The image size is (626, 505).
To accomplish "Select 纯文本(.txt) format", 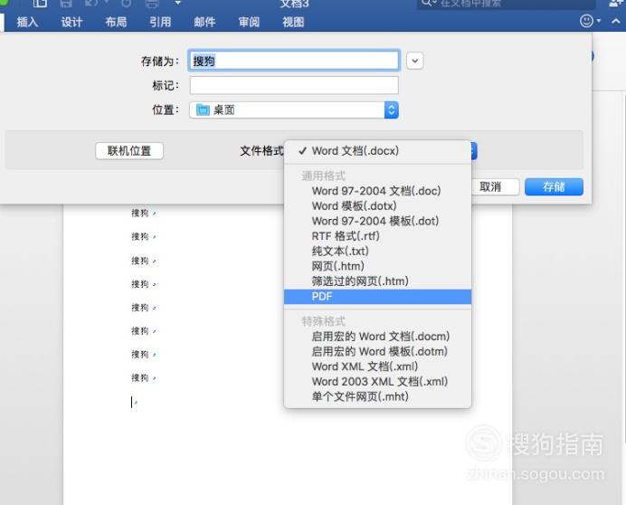I will point(377,252).
